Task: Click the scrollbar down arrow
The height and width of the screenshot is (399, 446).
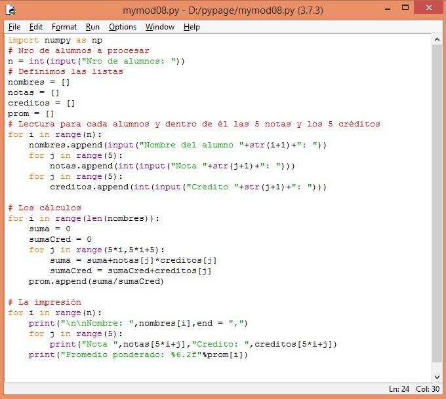Action: click(x=437, y=377)
